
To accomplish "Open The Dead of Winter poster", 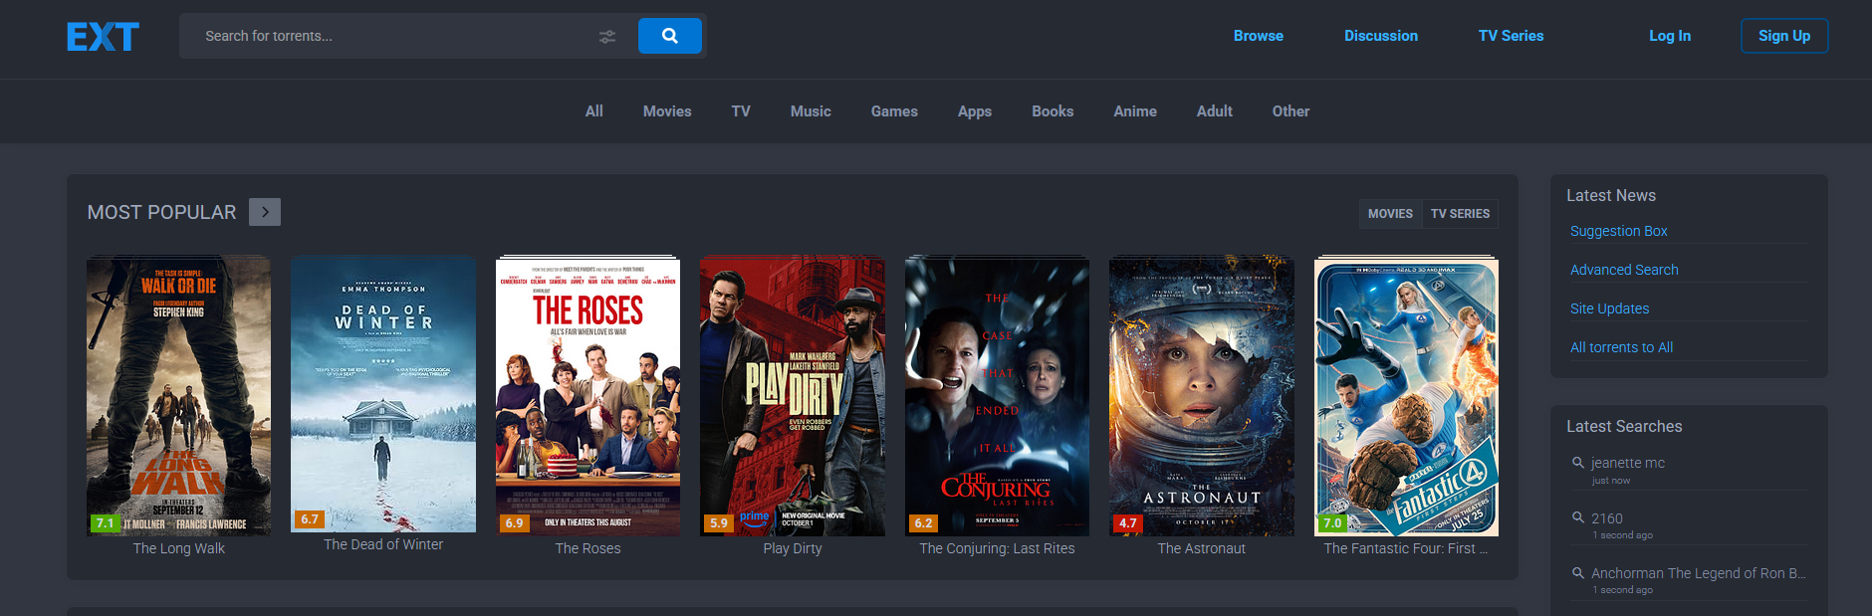I will pyautogui.click(x=383, y=393).
